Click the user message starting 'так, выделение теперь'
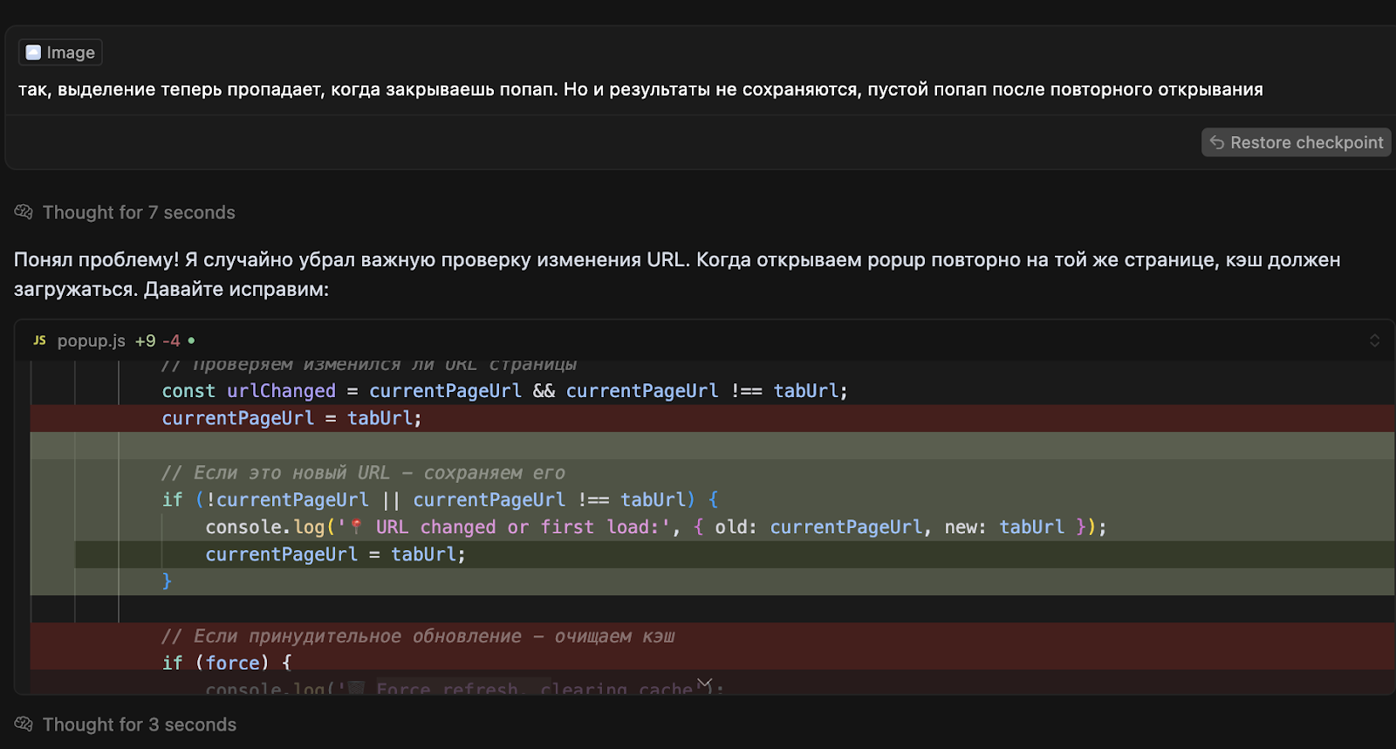This screenshot has height=749, width=1396. (x=640, y=89)
